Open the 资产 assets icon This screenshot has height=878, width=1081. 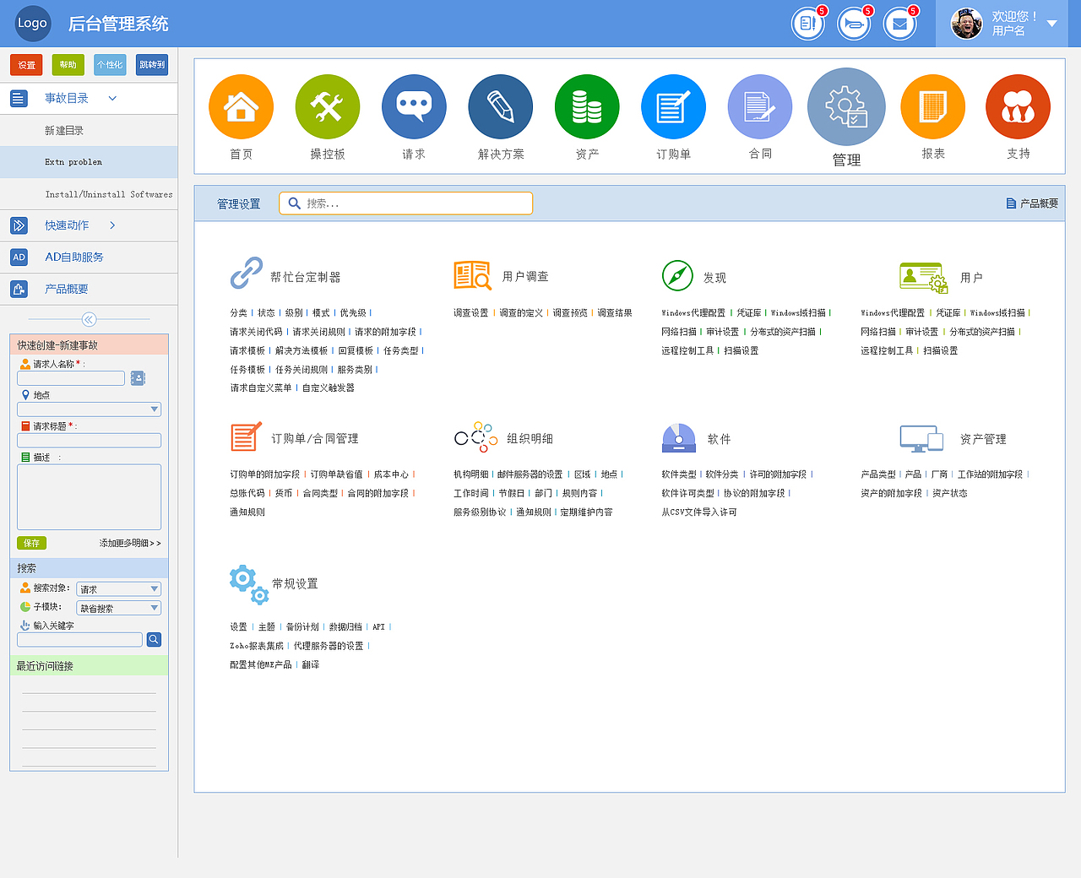point(587,106)
